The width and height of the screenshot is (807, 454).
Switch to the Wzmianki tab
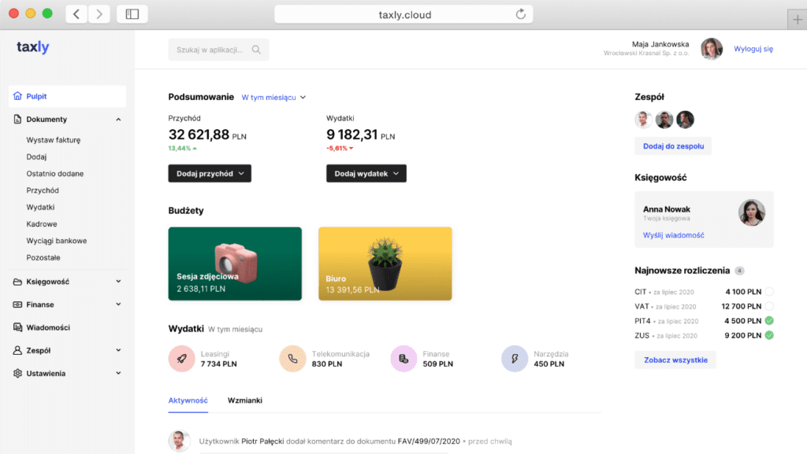(x=244, y=400)
